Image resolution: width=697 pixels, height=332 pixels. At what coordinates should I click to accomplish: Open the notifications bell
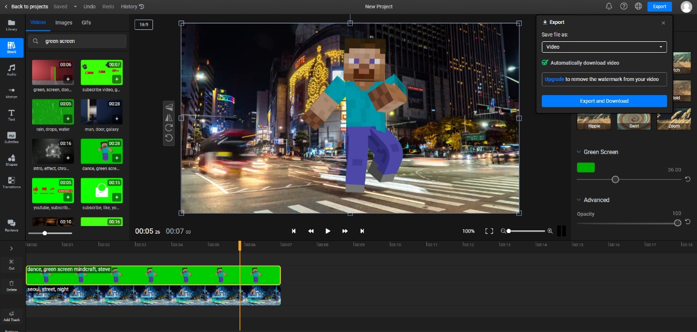tap(609, 7)
